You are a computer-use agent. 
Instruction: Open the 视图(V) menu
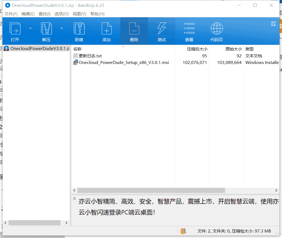(x=79, y=14)
